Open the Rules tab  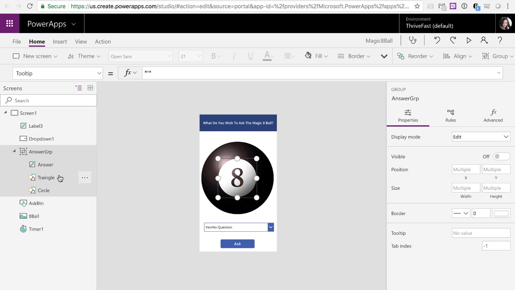pyautogui.click(x=451, y=116)
